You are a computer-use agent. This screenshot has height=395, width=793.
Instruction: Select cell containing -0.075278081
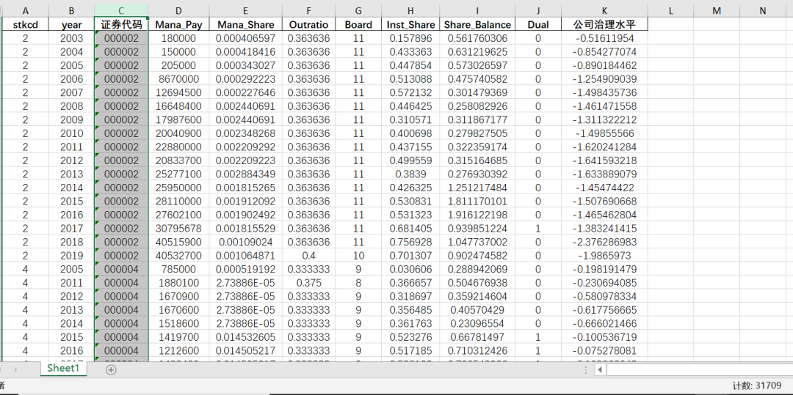coord(604,350)
